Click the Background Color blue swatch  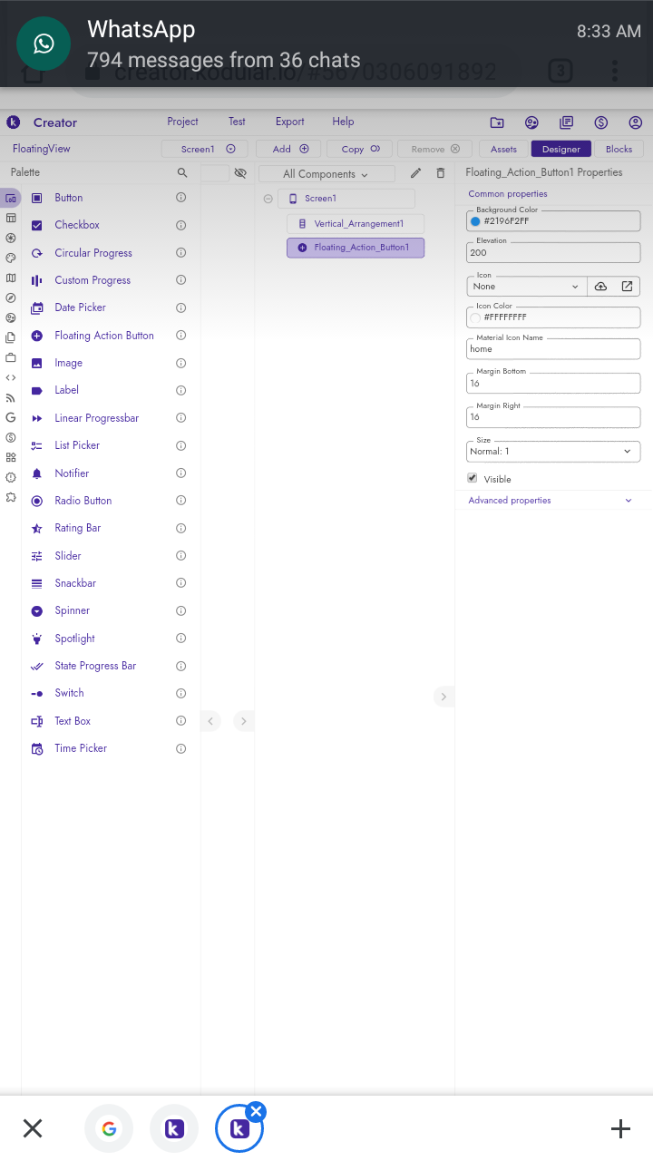coord(475,221)
